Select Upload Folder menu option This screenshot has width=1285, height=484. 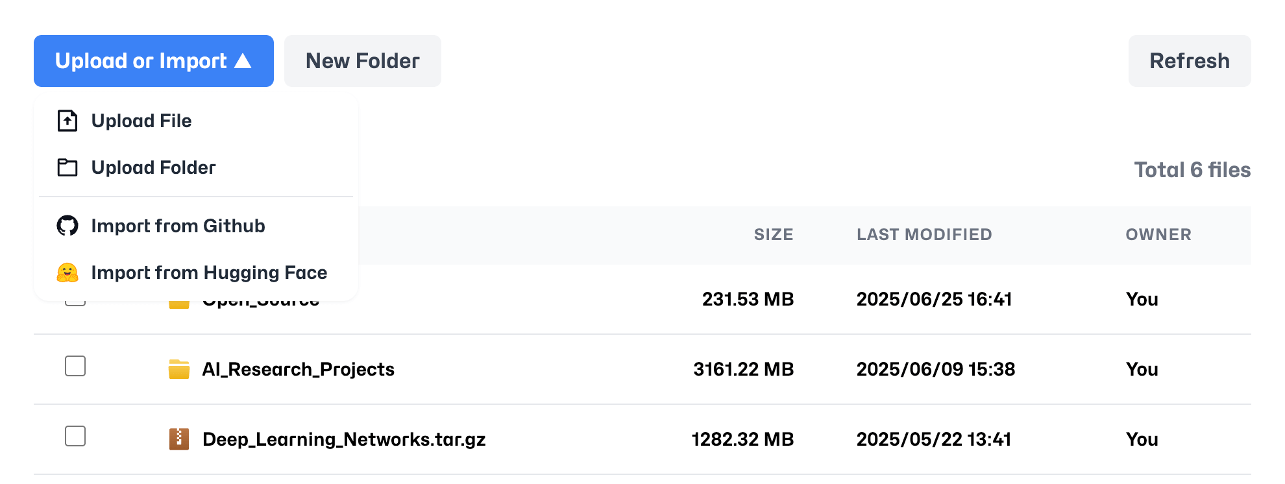click(x=153, y=167)
